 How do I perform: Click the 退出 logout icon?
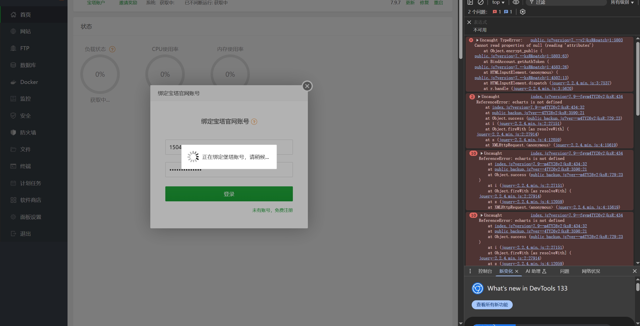coord(13,234)
